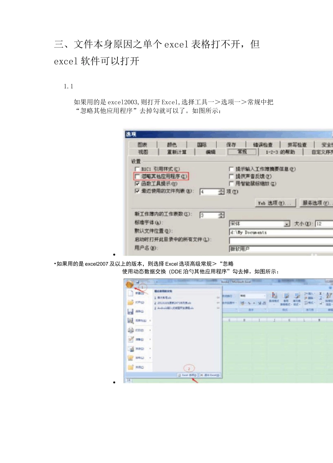Toggle the 忽略其他应用程序 checkbox
Screen dimensions: 333x463
[137, 176]
